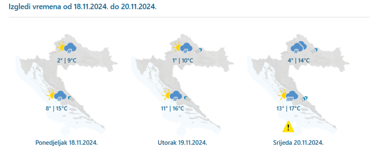Image resolution: width=374 pixels, height=158 pixels.
Task: Click Tuesday's coastal wind arrow icon
Action: click(x=188, y=98)
